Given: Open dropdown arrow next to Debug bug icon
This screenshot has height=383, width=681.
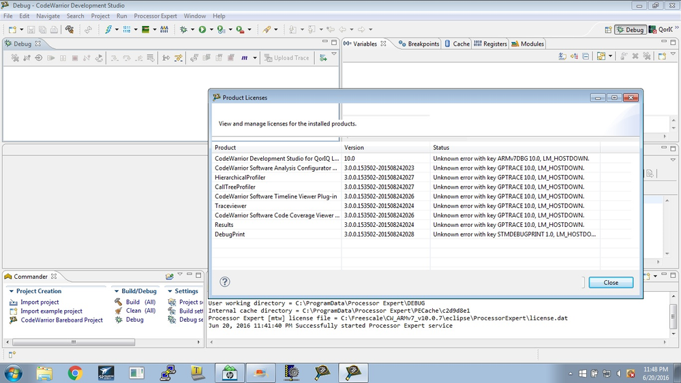Looking at the screenshot, I should 192,29.
